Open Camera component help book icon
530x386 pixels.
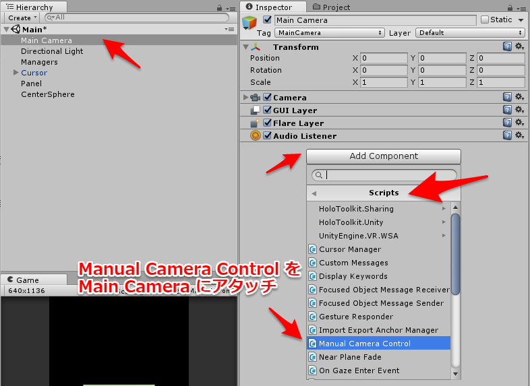(507, 97)
